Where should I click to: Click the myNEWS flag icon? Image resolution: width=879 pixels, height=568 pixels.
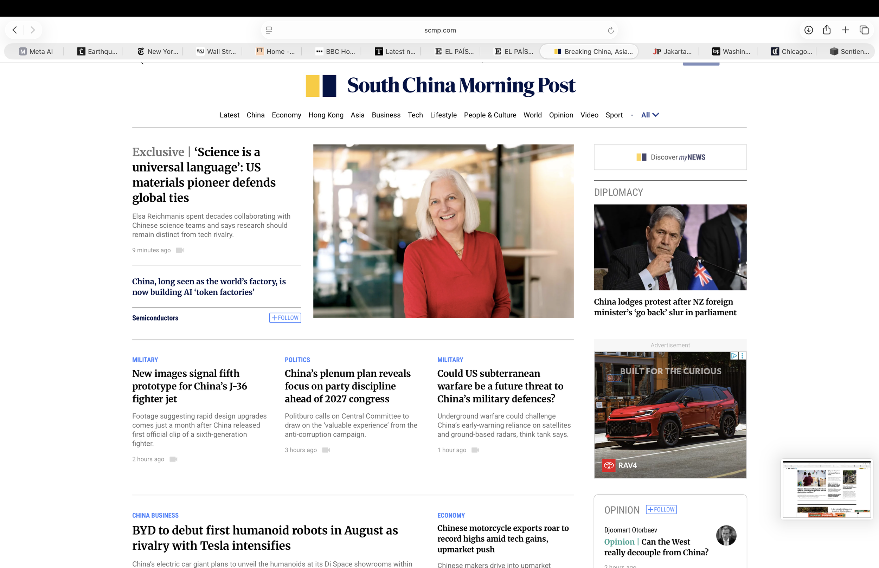click(641, 157)
